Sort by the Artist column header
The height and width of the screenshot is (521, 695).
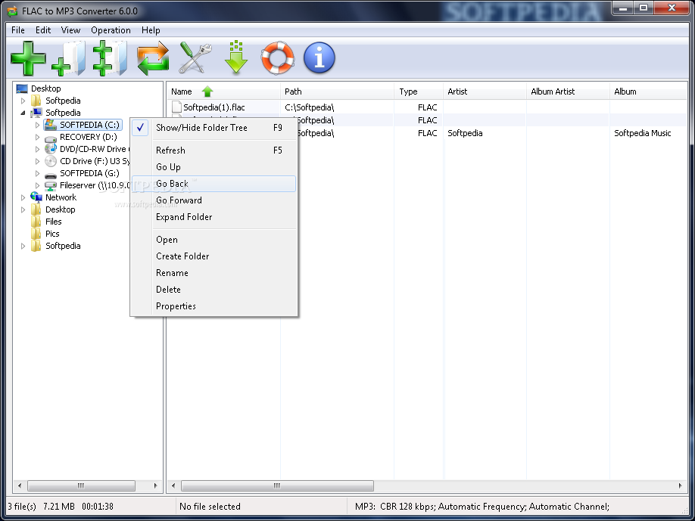click(485, 91)
